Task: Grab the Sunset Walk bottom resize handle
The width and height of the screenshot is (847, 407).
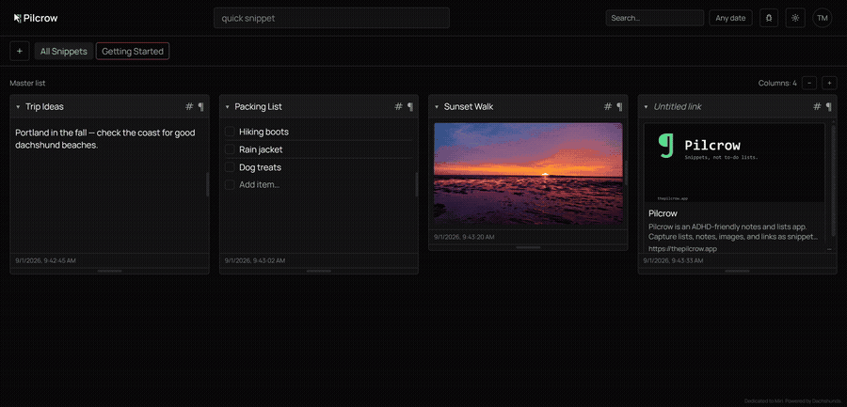Action: pyautogui.click(x=528, y=247)
